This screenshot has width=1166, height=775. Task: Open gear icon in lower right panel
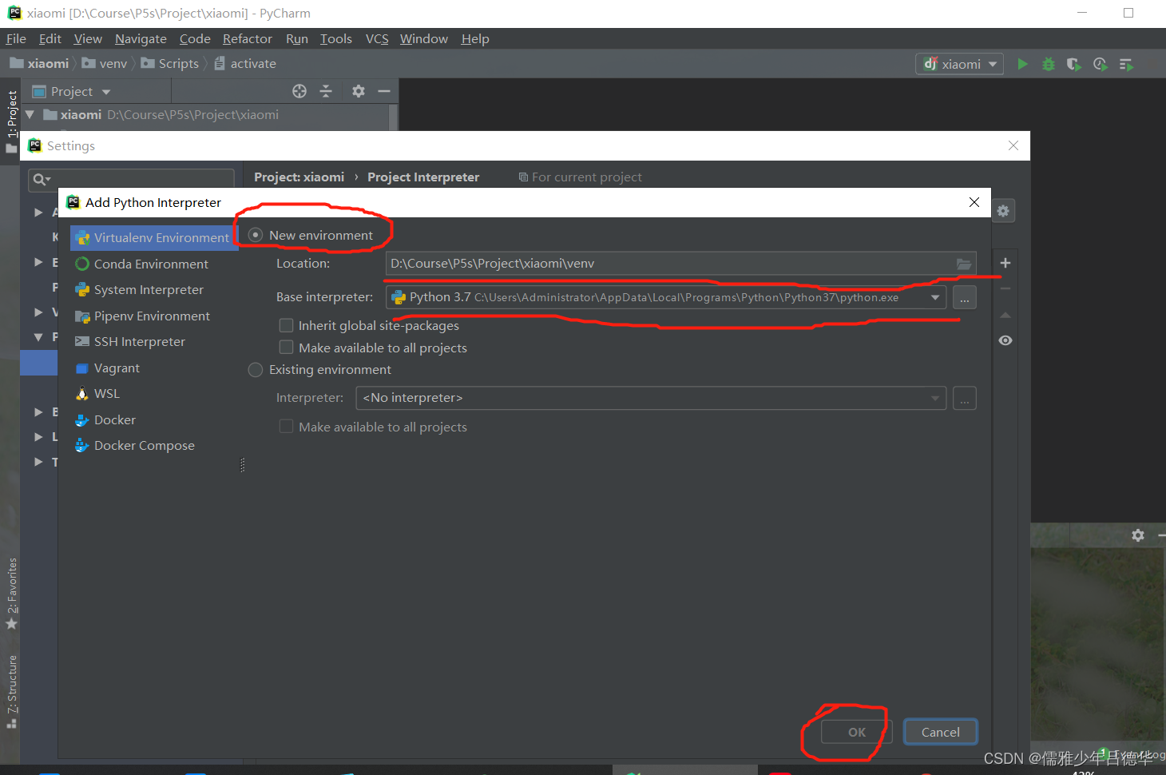[1138, 535]
